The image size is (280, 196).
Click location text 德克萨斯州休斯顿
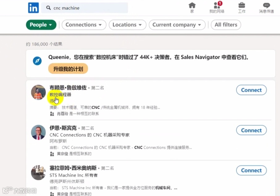[x=67, y=181]
